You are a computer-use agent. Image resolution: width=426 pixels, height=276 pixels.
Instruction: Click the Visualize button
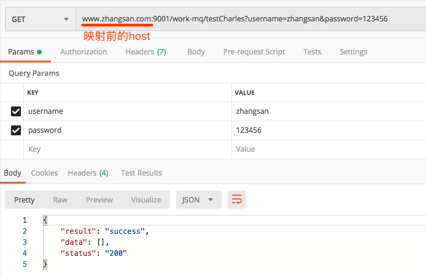pyautogui.click(x=145, y=200)
